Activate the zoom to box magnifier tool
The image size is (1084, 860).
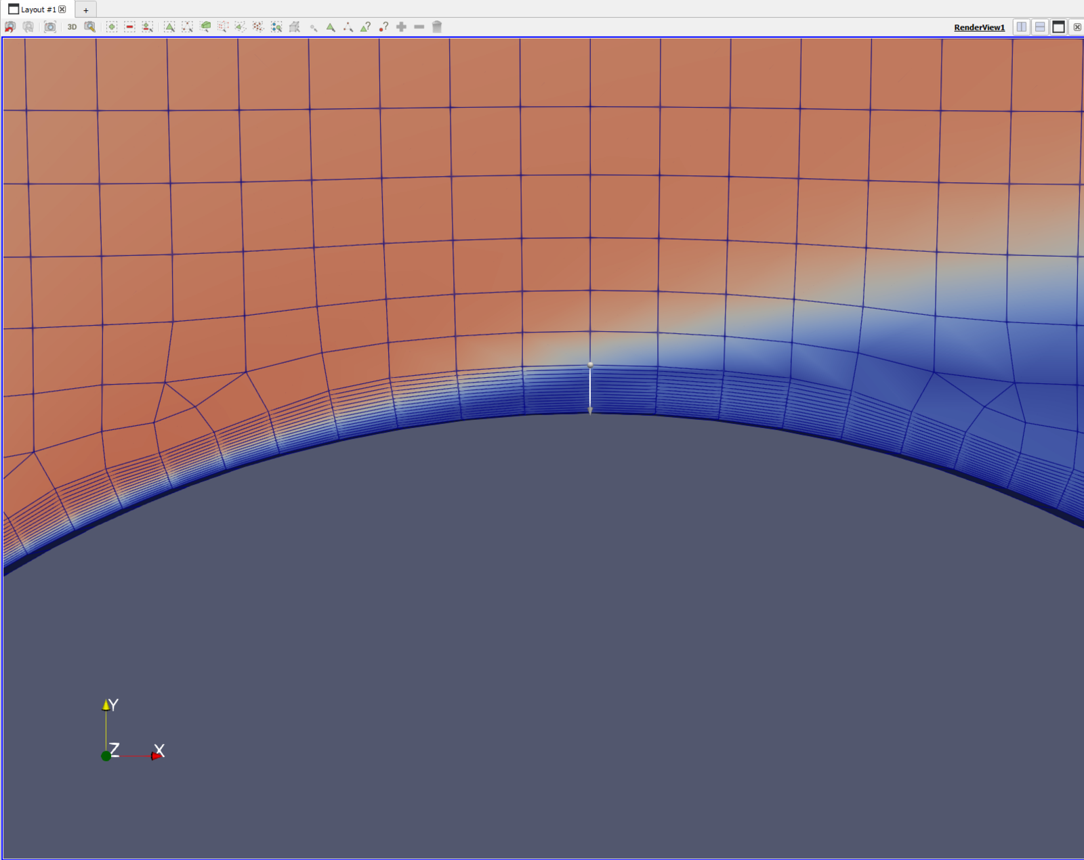89,27
